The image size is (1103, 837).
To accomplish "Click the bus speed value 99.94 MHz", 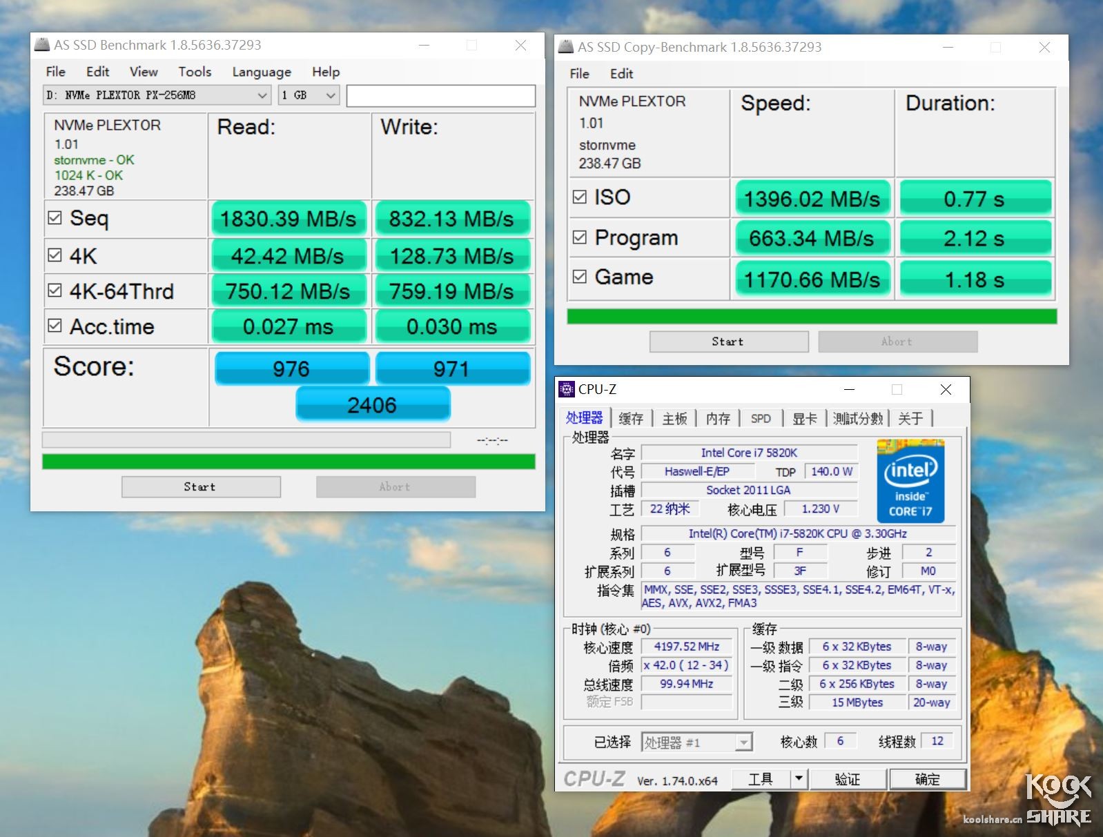I will coord(687,684).
